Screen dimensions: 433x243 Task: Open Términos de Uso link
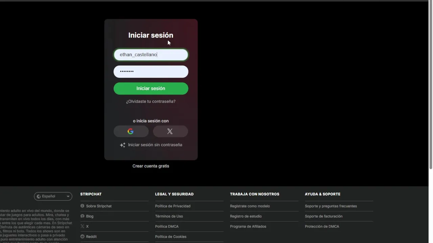coord(169,216)
